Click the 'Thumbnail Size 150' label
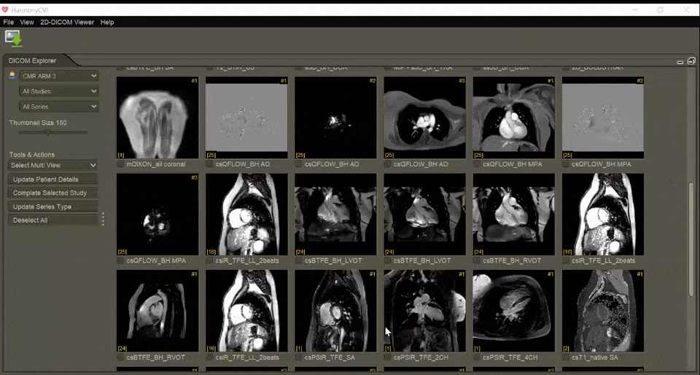700x375 pixels. [x=38, y=123]
